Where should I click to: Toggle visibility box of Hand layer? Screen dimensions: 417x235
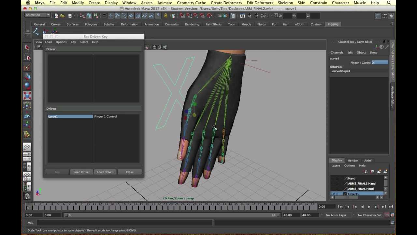pyautogui.click(x=334, y=179)
